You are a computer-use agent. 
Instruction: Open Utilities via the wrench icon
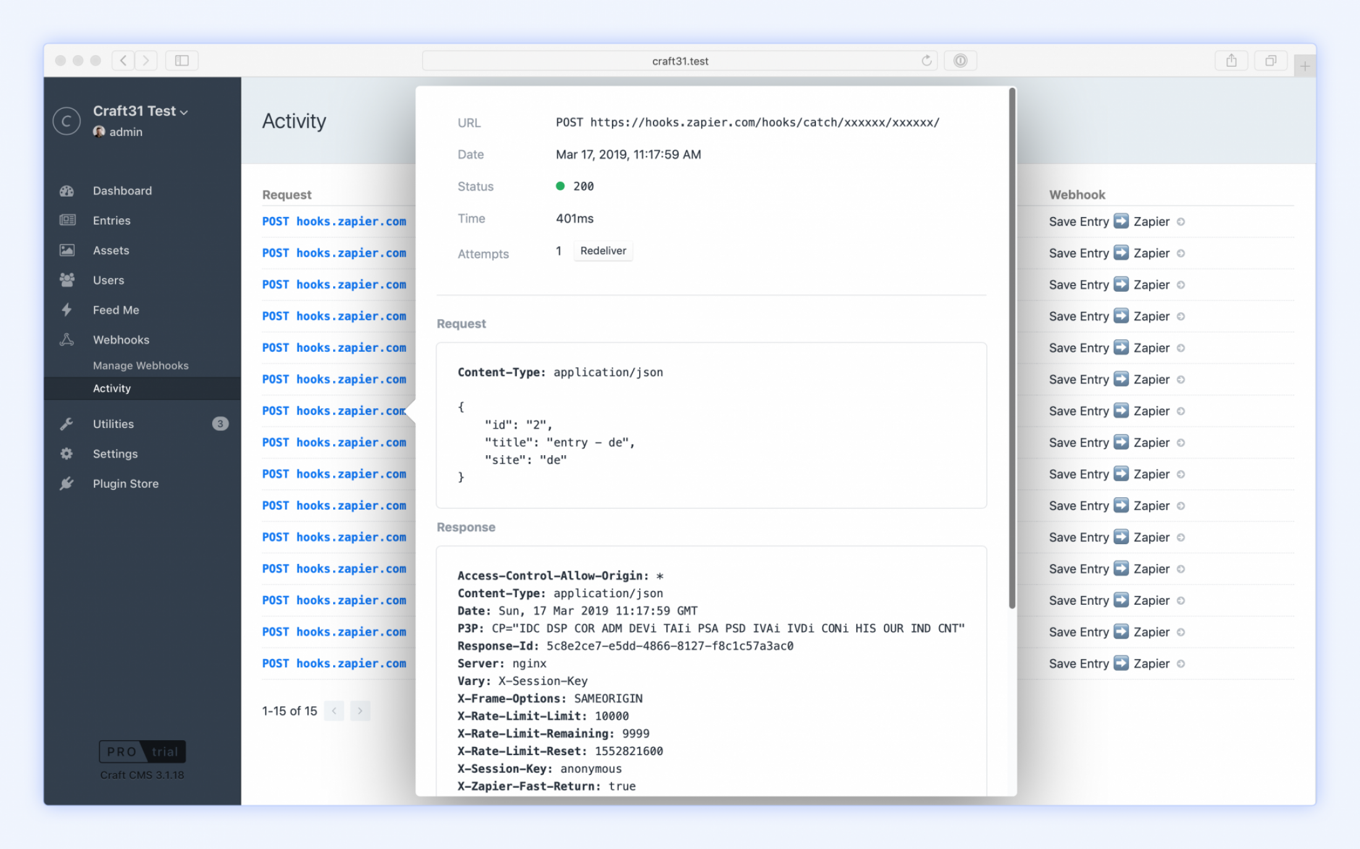[x=66, y=424]
